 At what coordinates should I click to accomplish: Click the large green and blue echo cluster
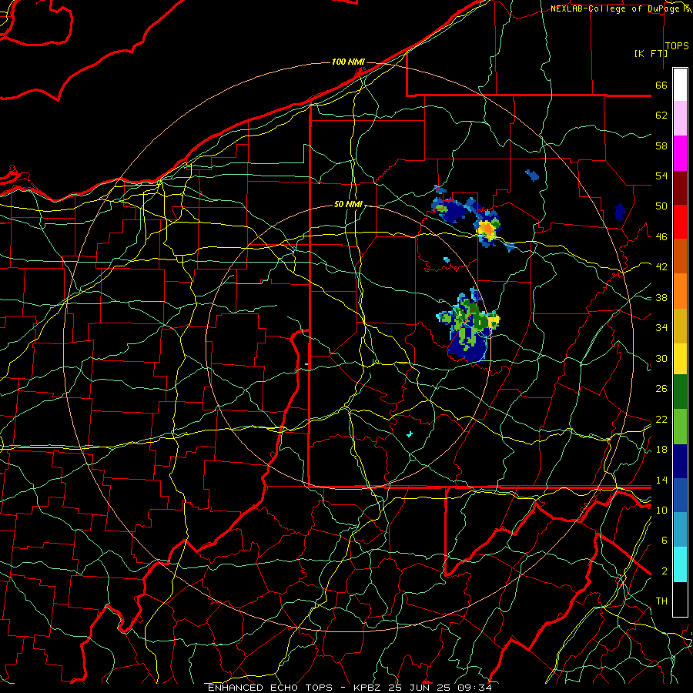(x=468, y=325)
